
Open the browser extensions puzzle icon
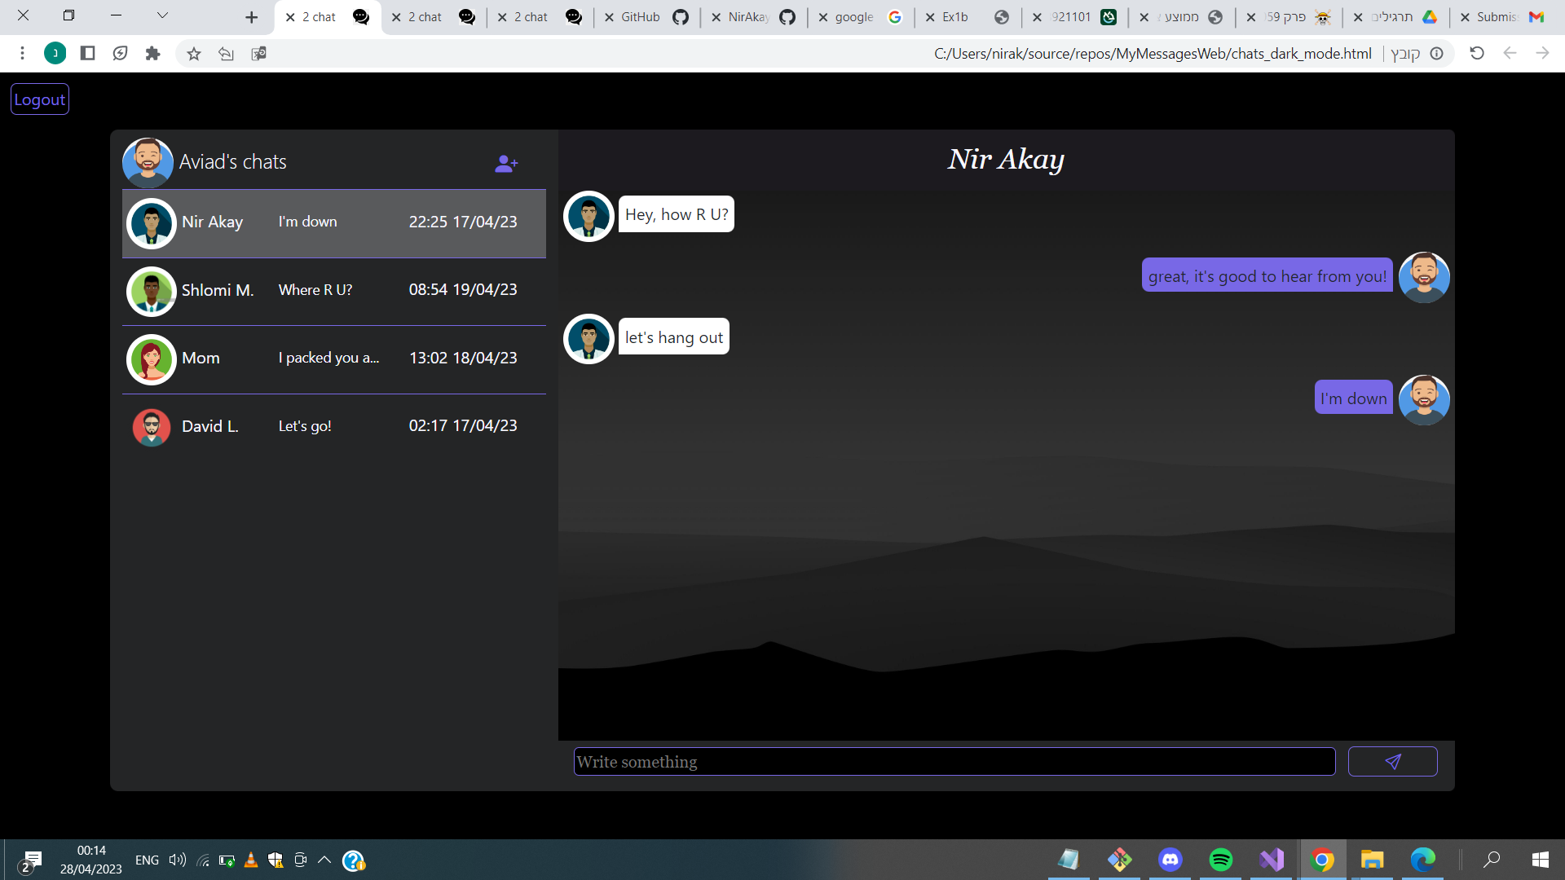pyautogui.click(x=152, y=54)
